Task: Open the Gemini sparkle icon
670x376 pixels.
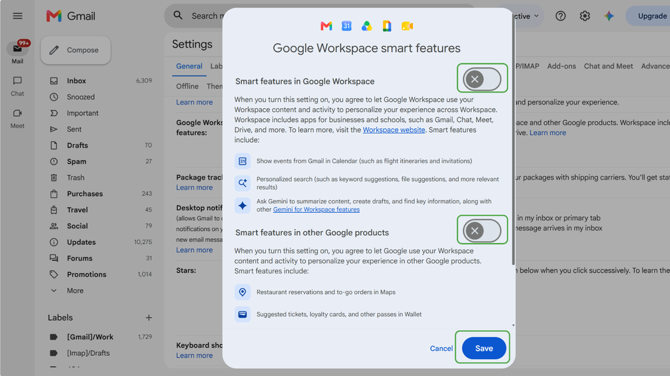Action: click(609, 16)
